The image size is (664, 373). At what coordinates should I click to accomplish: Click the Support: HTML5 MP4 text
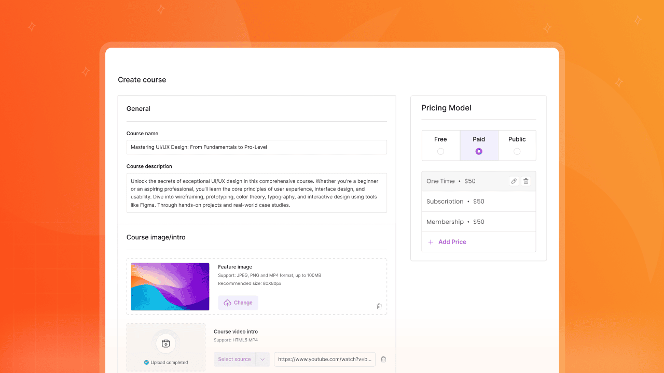236,340
